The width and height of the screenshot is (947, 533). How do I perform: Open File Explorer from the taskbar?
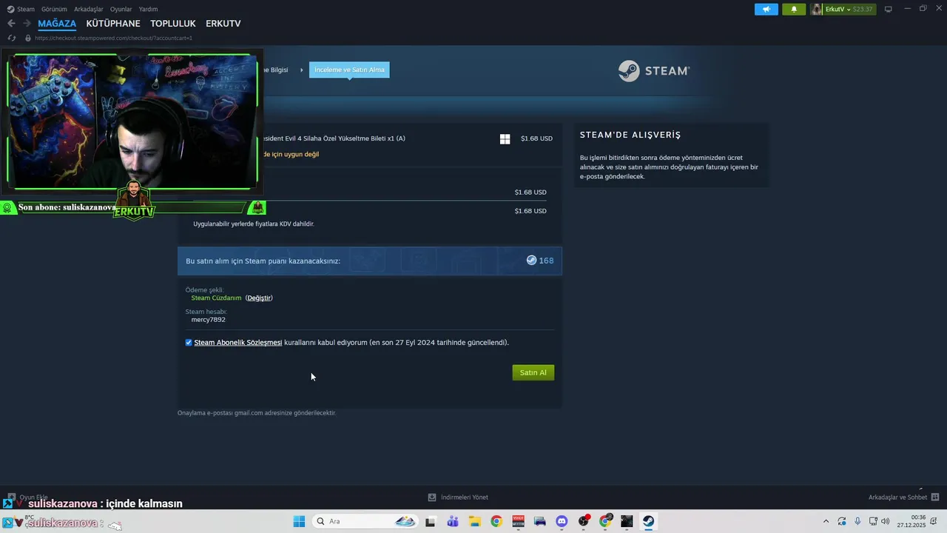tap(474, 521)
